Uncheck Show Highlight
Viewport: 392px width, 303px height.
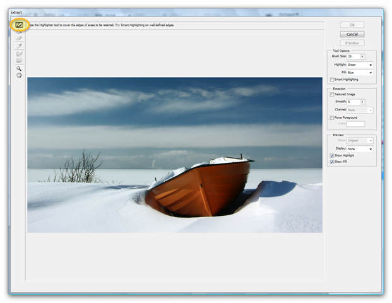332,155
